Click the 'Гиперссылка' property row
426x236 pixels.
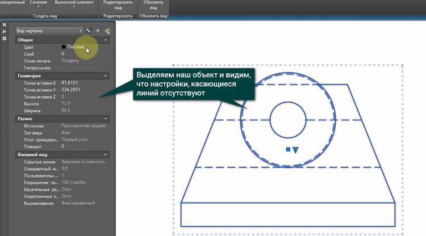(x=62, y=68)
